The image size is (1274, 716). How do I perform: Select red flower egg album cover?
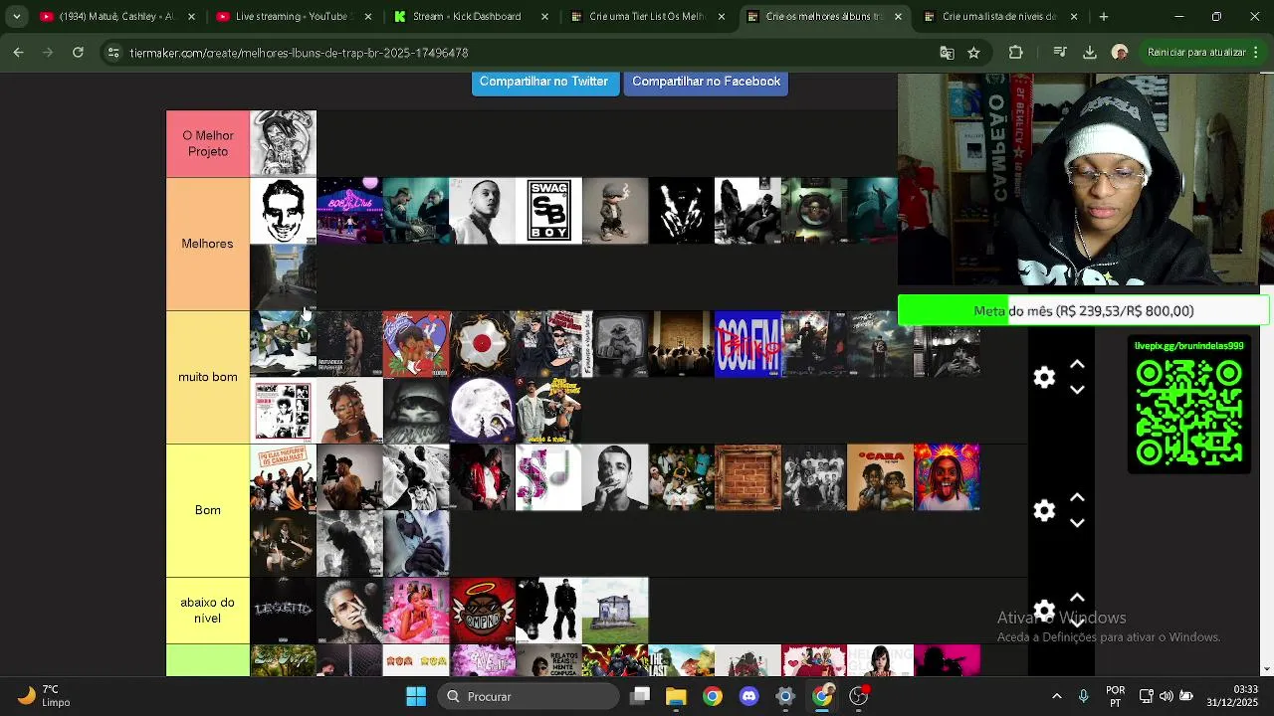click(483, 344)
